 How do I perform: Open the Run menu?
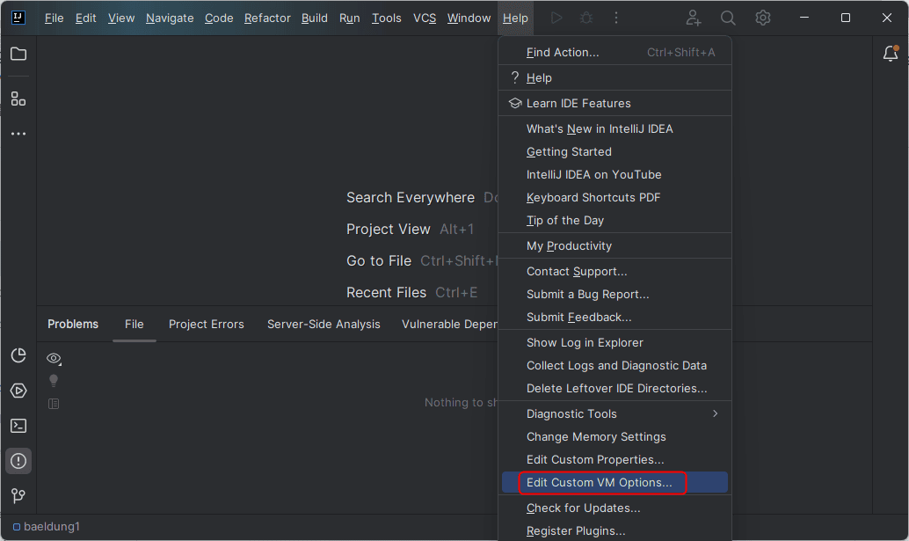[x=350, y=18]
